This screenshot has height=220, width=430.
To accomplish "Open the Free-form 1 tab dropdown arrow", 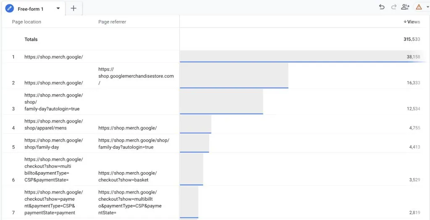I will 58,8.
